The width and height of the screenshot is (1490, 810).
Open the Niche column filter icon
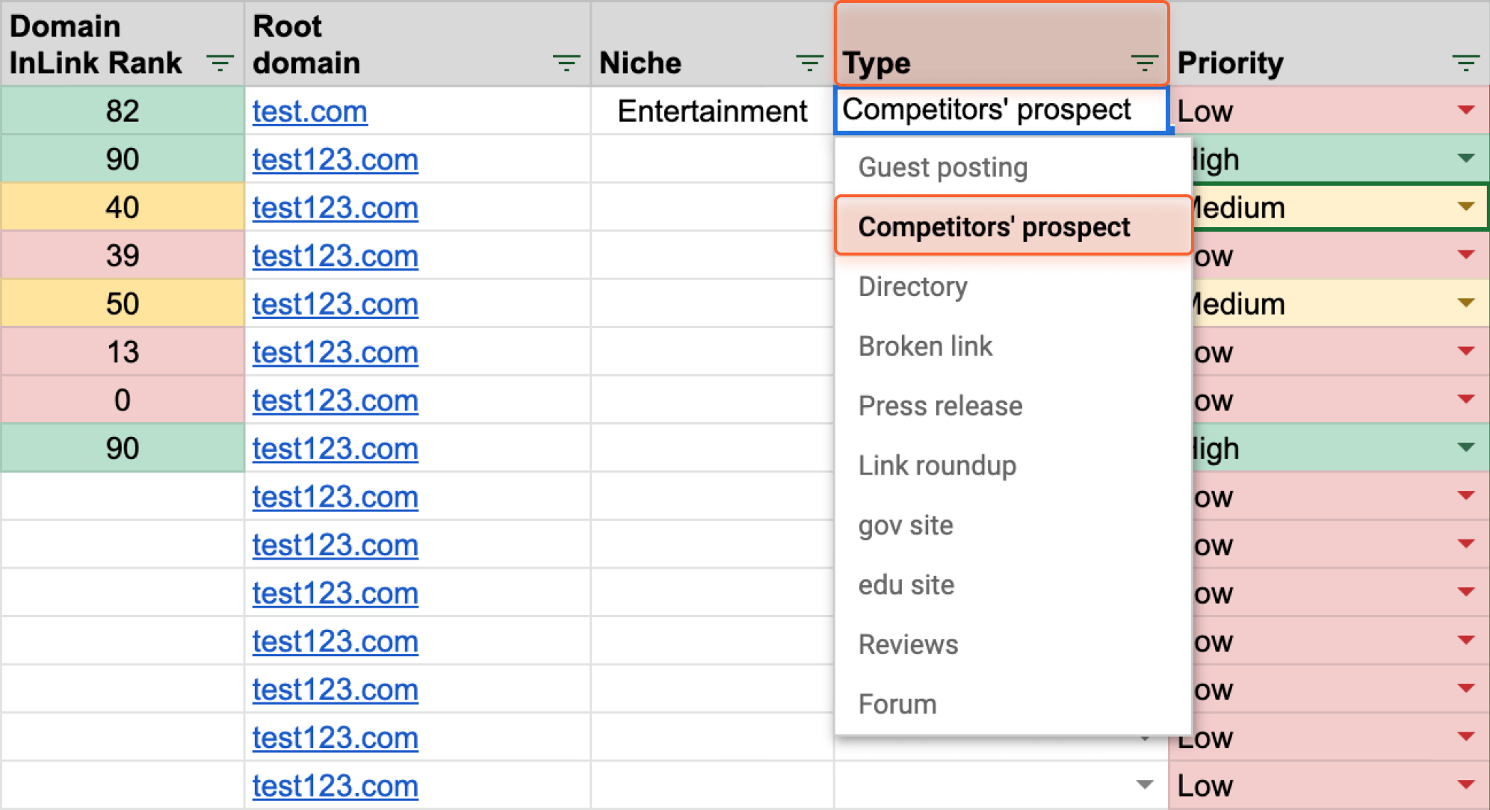click(x=809, y=64)
